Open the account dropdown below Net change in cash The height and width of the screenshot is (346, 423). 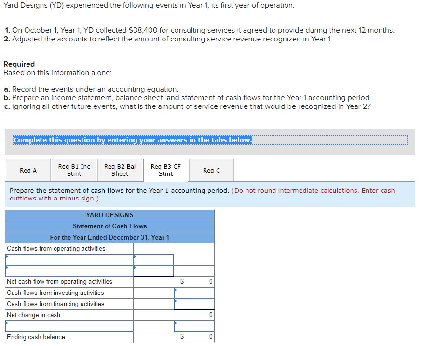tap(69, 326)
